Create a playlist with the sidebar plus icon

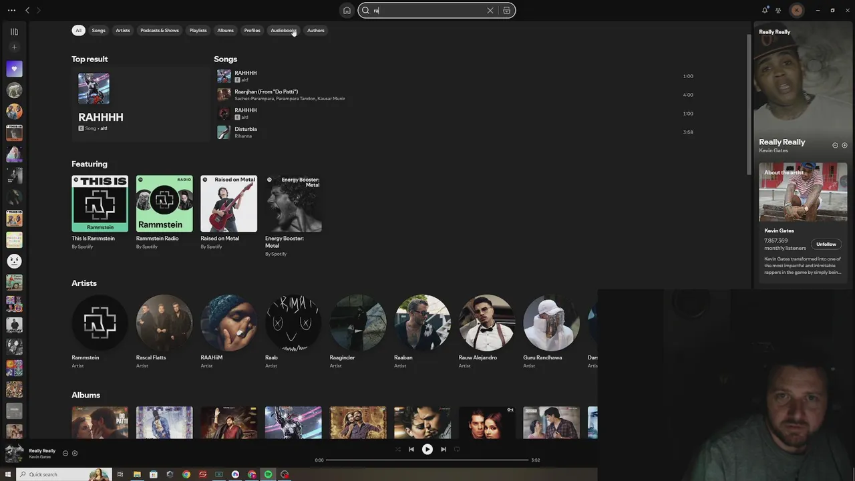[14, 47]
